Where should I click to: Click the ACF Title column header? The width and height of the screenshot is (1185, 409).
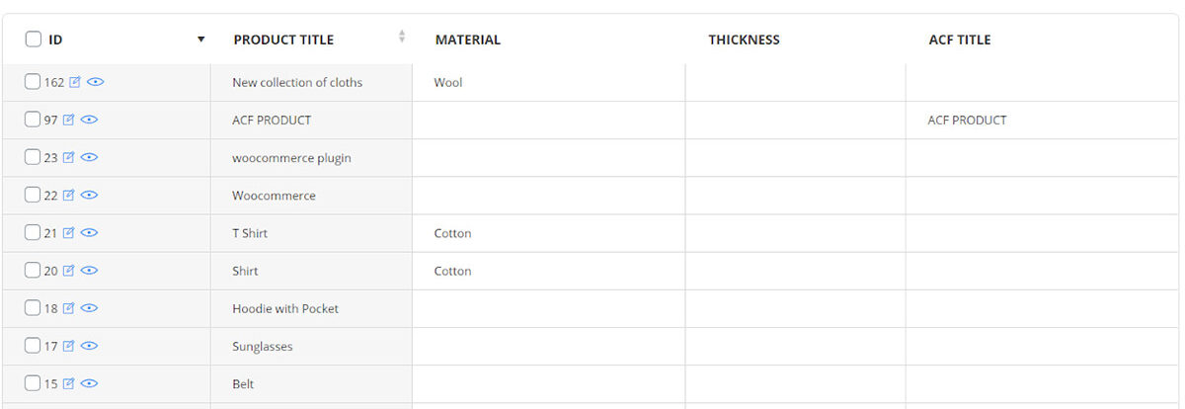point(959,41)
